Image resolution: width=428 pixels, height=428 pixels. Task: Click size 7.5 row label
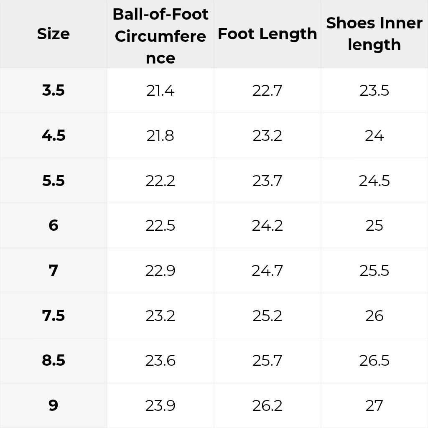pyautogui.click(x=53, y=316)
